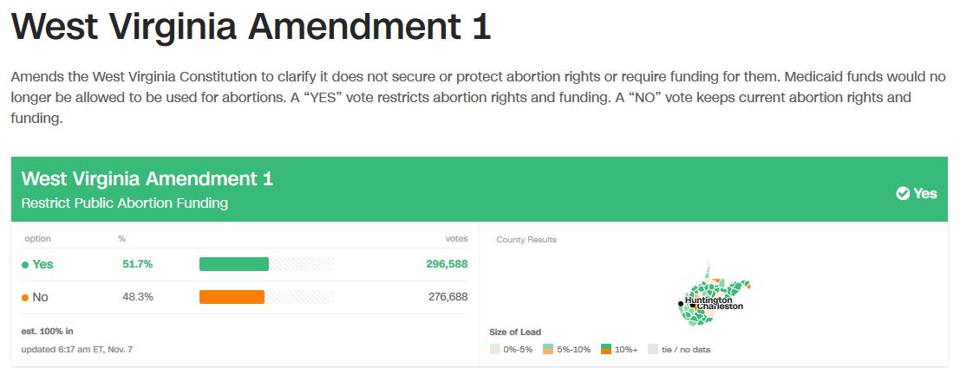Click the orange No percentage bar

(232, 297)
